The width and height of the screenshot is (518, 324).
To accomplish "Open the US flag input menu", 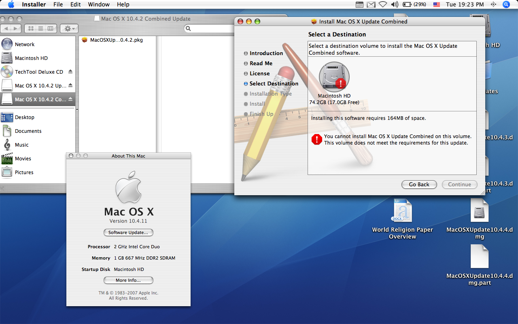I will point(437,4).
